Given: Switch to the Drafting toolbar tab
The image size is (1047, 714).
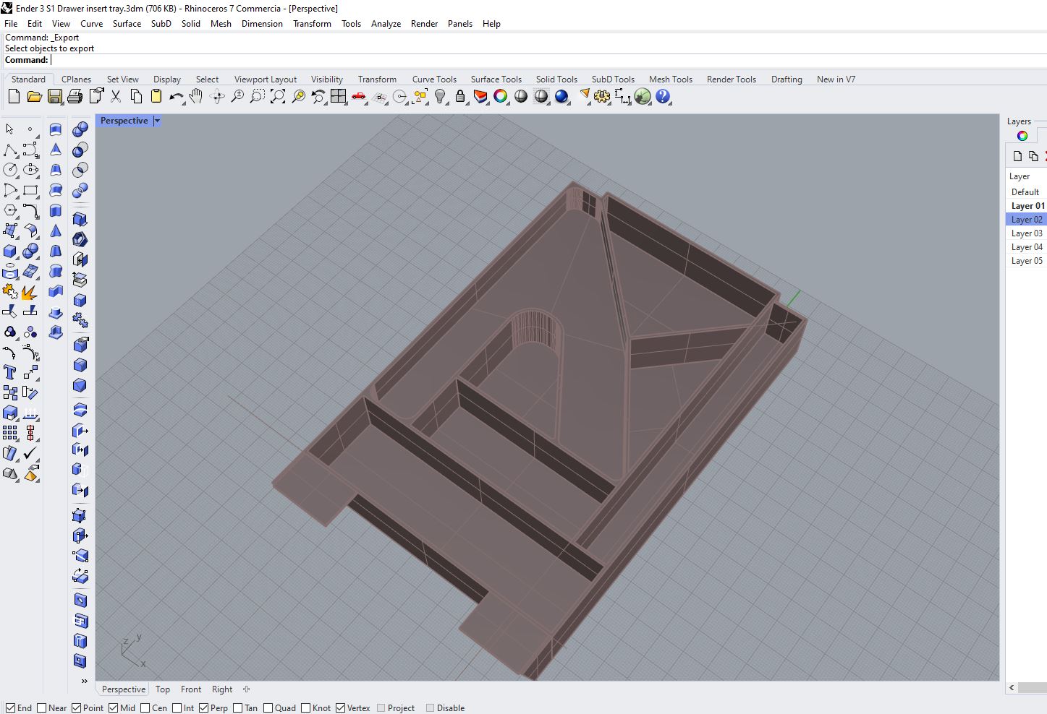Looking at the screenshot, I should point(787,79).
